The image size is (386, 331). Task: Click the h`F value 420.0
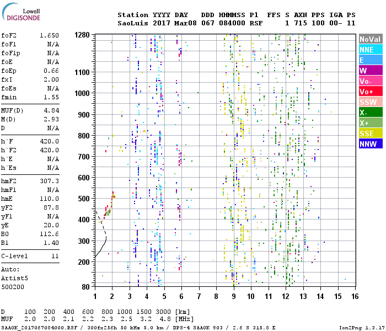coord(49,141)
